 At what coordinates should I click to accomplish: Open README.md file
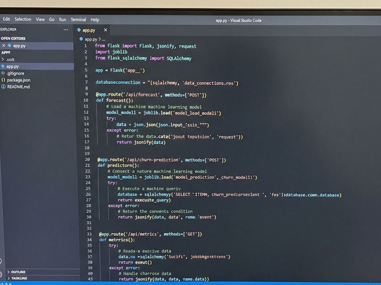pyautogui.click(x=18, y=87)
